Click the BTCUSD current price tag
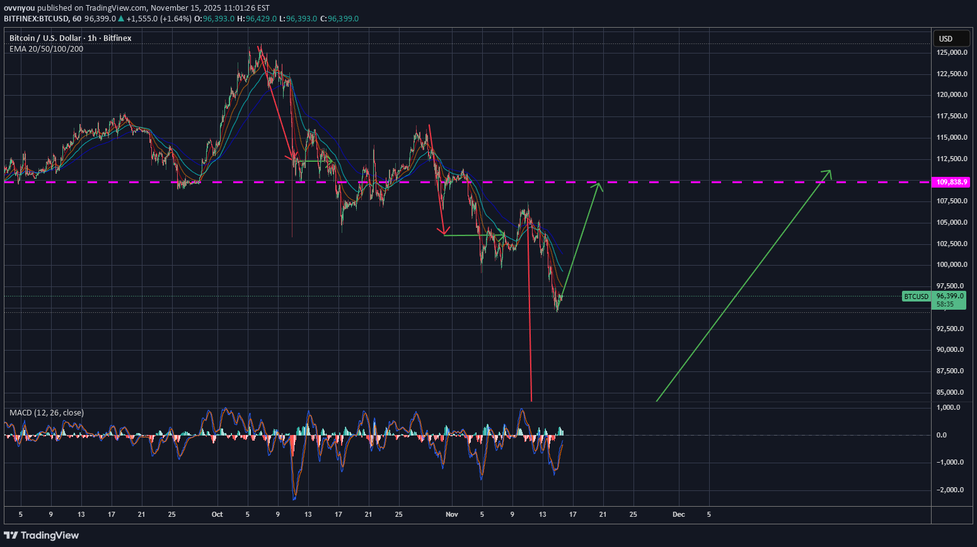The width and height of the screenshot is (977, 547). [x=916, y=296]
